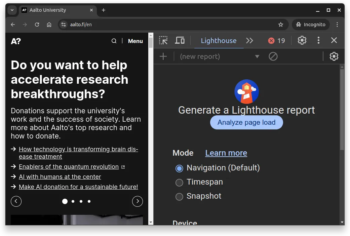Open the console via the 19 errors badge
This screenshot has width=350, height=236.
pyautogui.click(x=276, y=40)
